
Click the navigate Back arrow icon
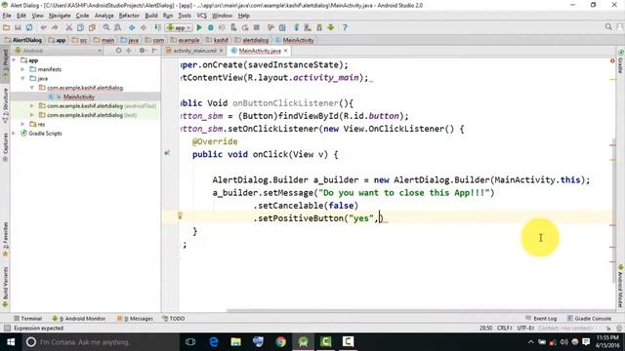(x=132, y=27)
